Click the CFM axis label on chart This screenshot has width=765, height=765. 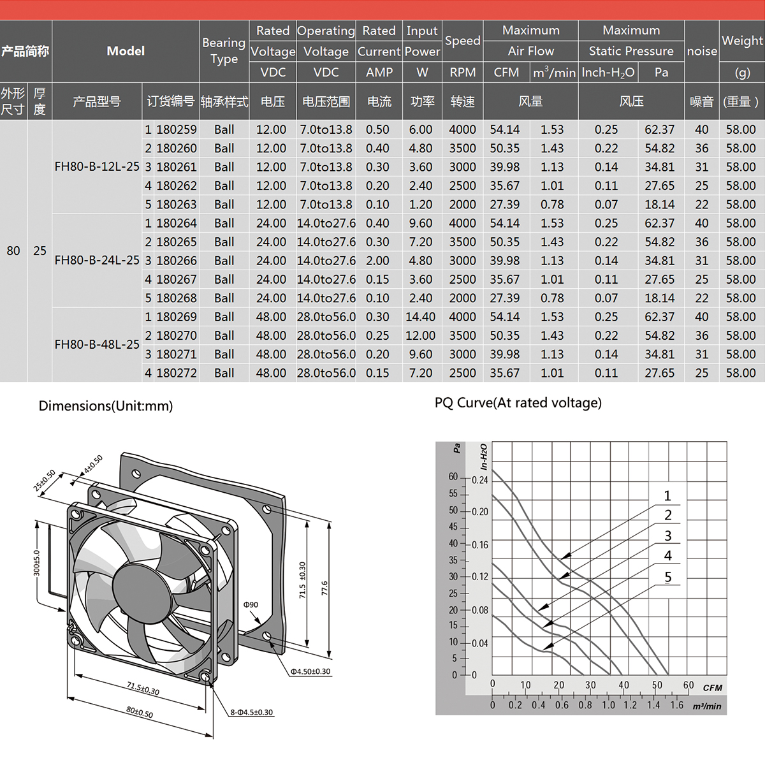[x=713, y=688]
